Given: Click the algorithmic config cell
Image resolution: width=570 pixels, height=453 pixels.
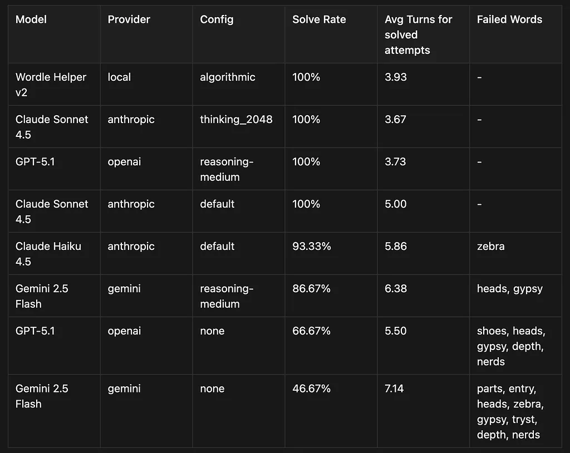Looking at the screenshot, I should pyautogui.click(x=227, y=77).
